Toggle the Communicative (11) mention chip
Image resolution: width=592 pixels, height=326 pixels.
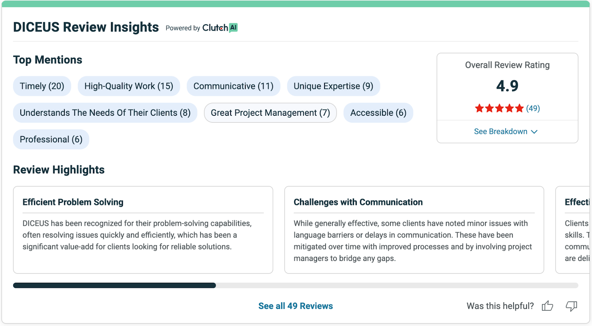[233, 86]
